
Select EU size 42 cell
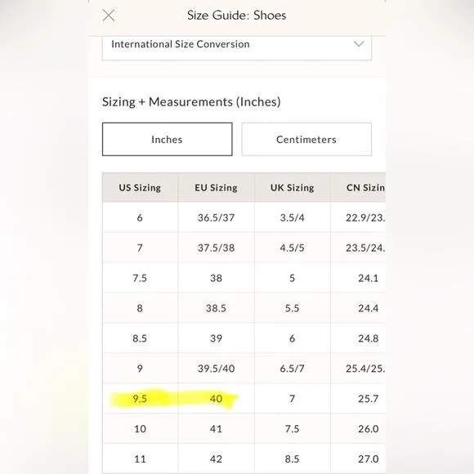click(216, 459)
